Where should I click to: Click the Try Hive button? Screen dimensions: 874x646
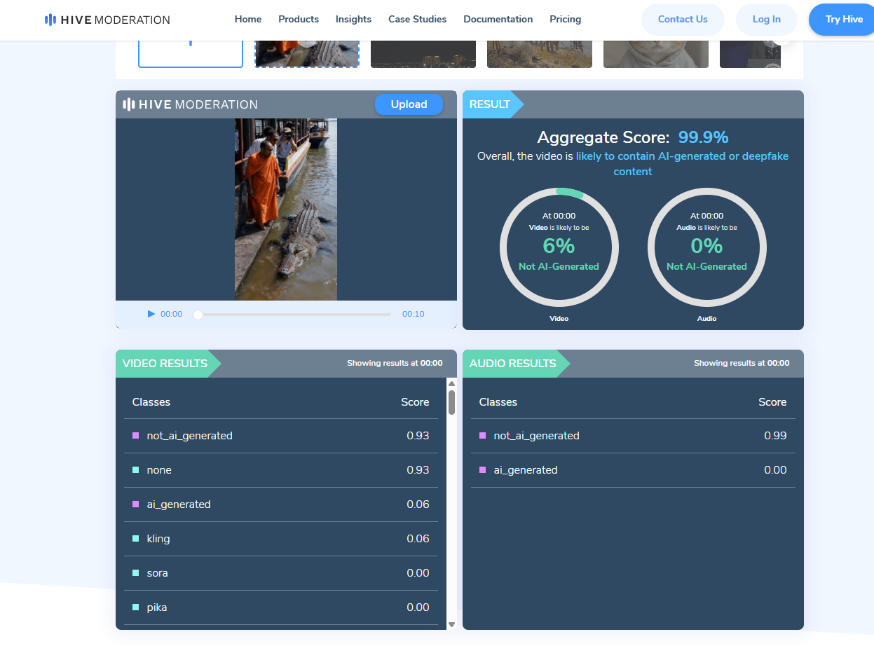(843, 20)
